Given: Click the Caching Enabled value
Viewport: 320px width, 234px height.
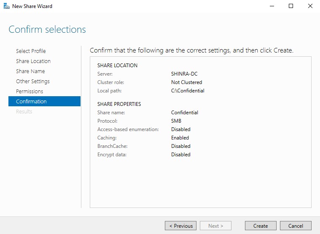Looking at the screenshot, I should pos(180,138).
